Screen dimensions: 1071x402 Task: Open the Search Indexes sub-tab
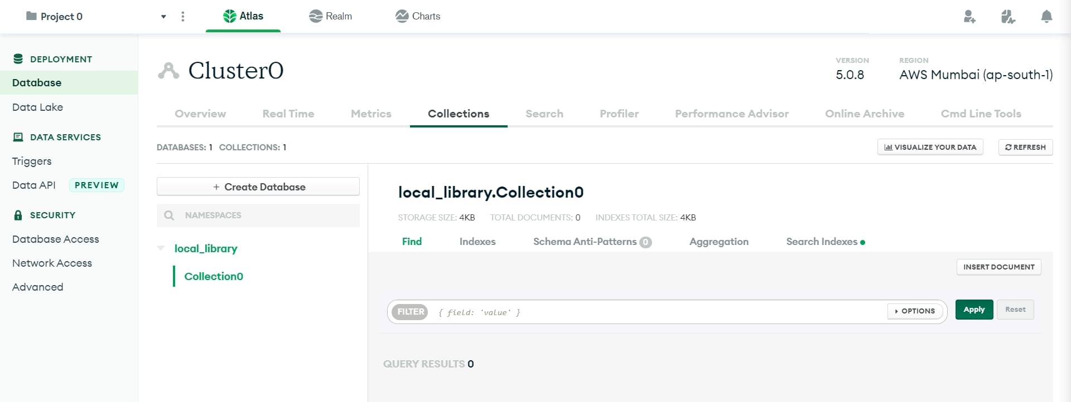[x=825, y=242]
